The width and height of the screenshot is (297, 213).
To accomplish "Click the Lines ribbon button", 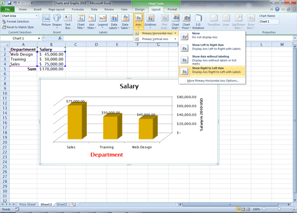I will 226,21.
